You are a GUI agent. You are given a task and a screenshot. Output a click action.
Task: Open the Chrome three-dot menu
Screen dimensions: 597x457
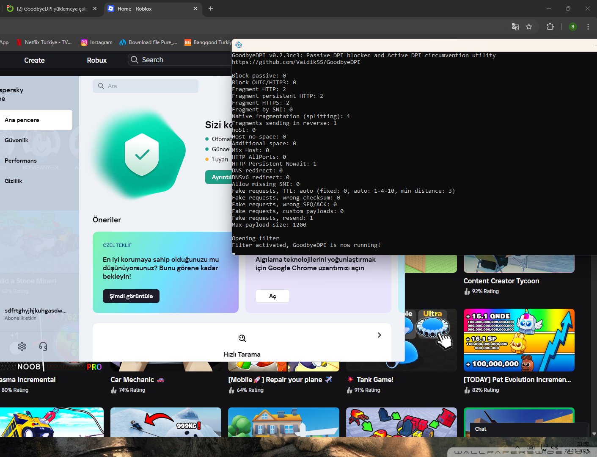coord(588,27)
